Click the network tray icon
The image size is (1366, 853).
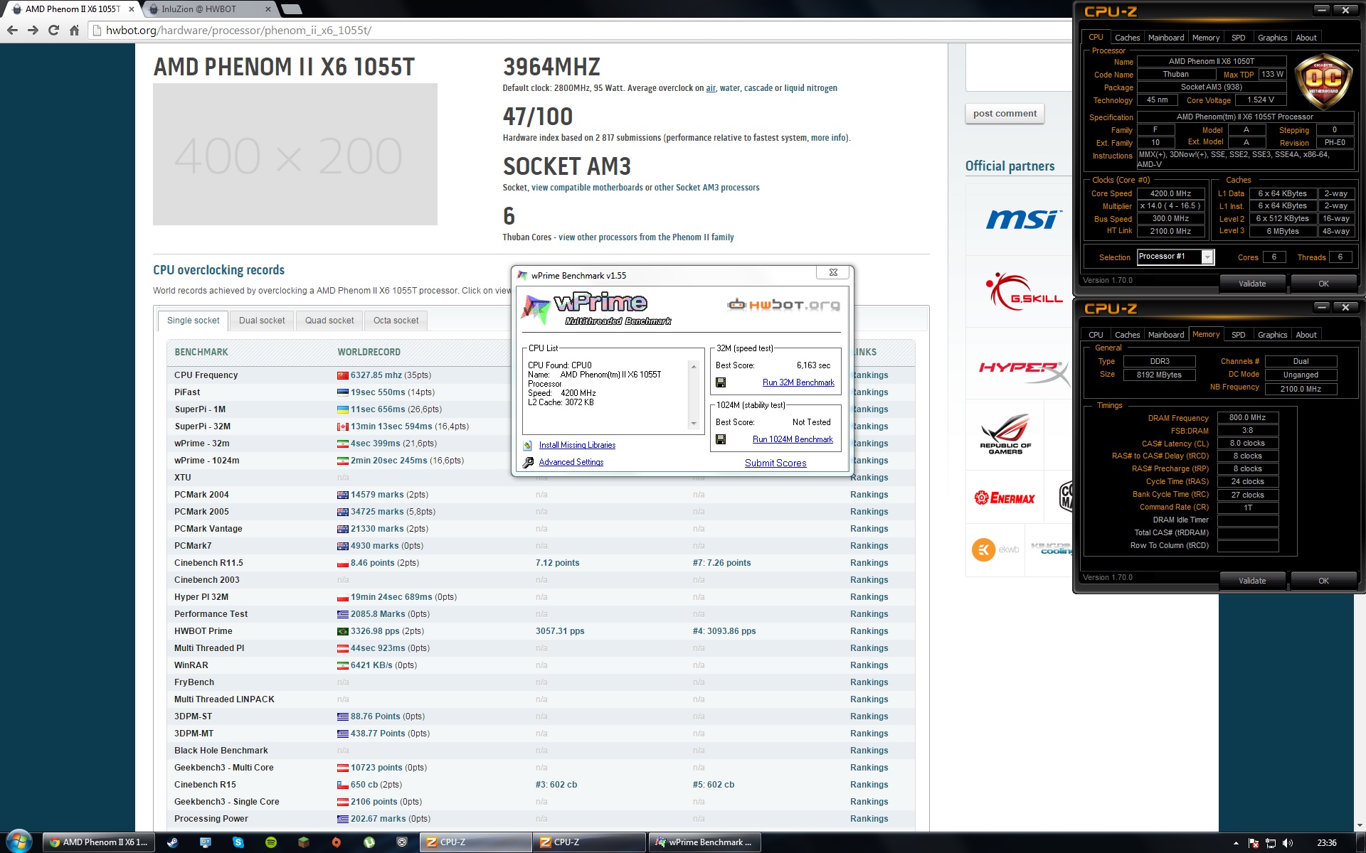pos(1271,843)
